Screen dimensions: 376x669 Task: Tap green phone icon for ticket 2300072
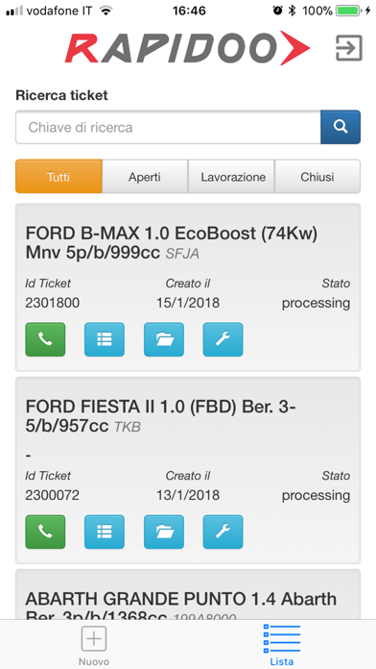[x=45, y=532]
